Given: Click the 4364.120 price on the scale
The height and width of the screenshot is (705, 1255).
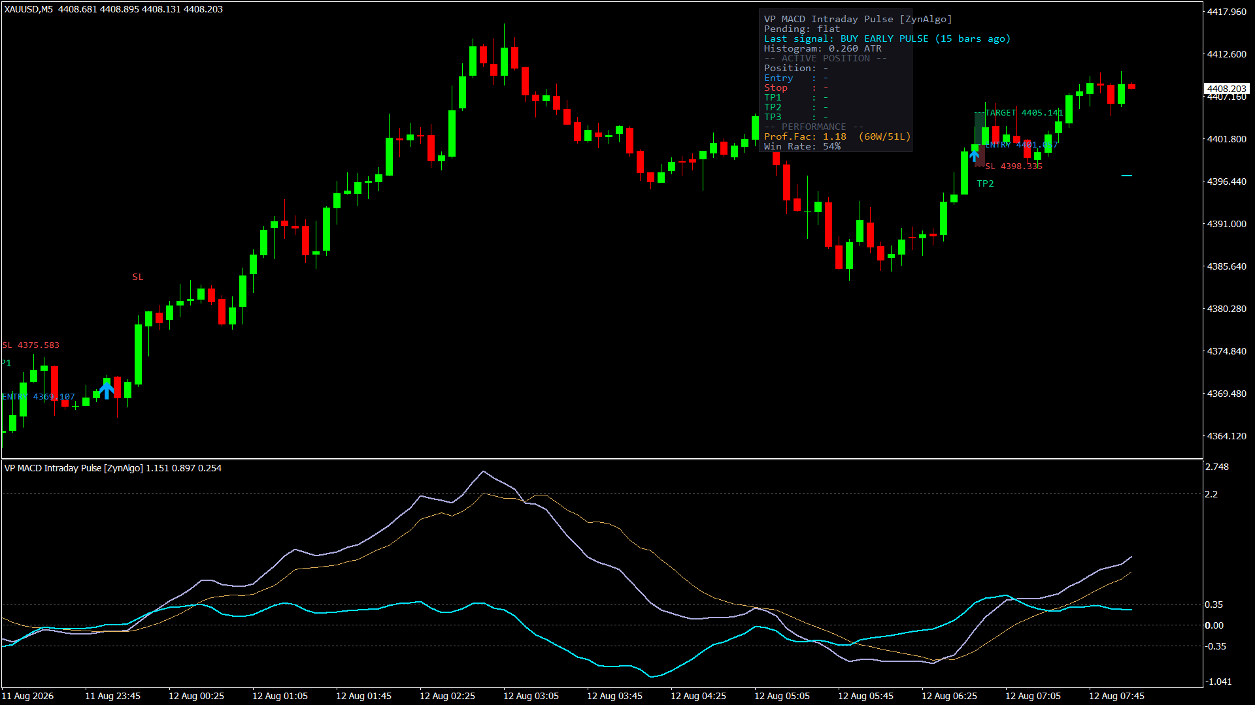Looking at the screenshot, I should pyautogui.click(x=1227, y=436).
